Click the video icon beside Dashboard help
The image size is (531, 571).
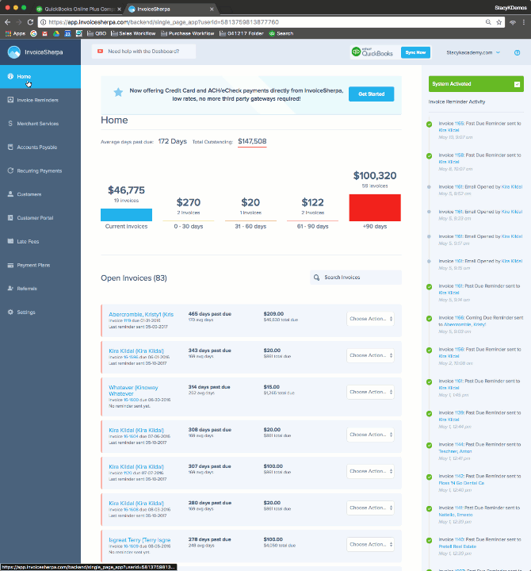[100, 52]
